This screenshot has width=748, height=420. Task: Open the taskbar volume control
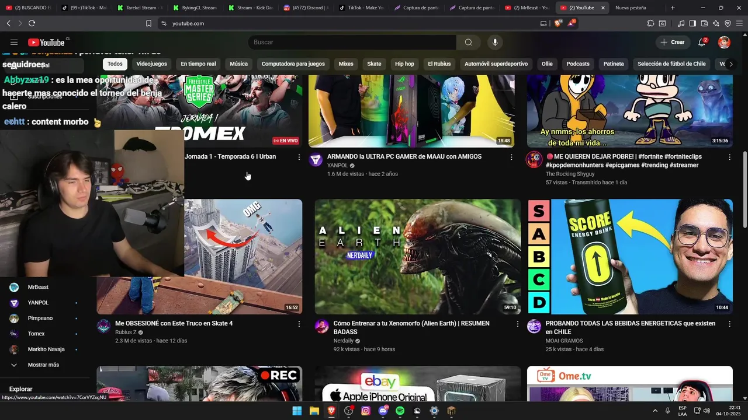pos(707,411)
